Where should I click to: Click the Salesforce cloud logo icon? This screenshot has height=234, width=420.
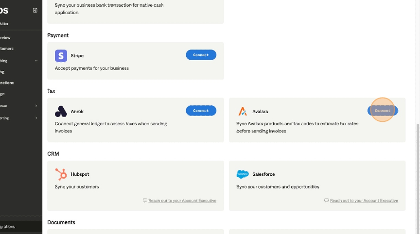[243, 174]
